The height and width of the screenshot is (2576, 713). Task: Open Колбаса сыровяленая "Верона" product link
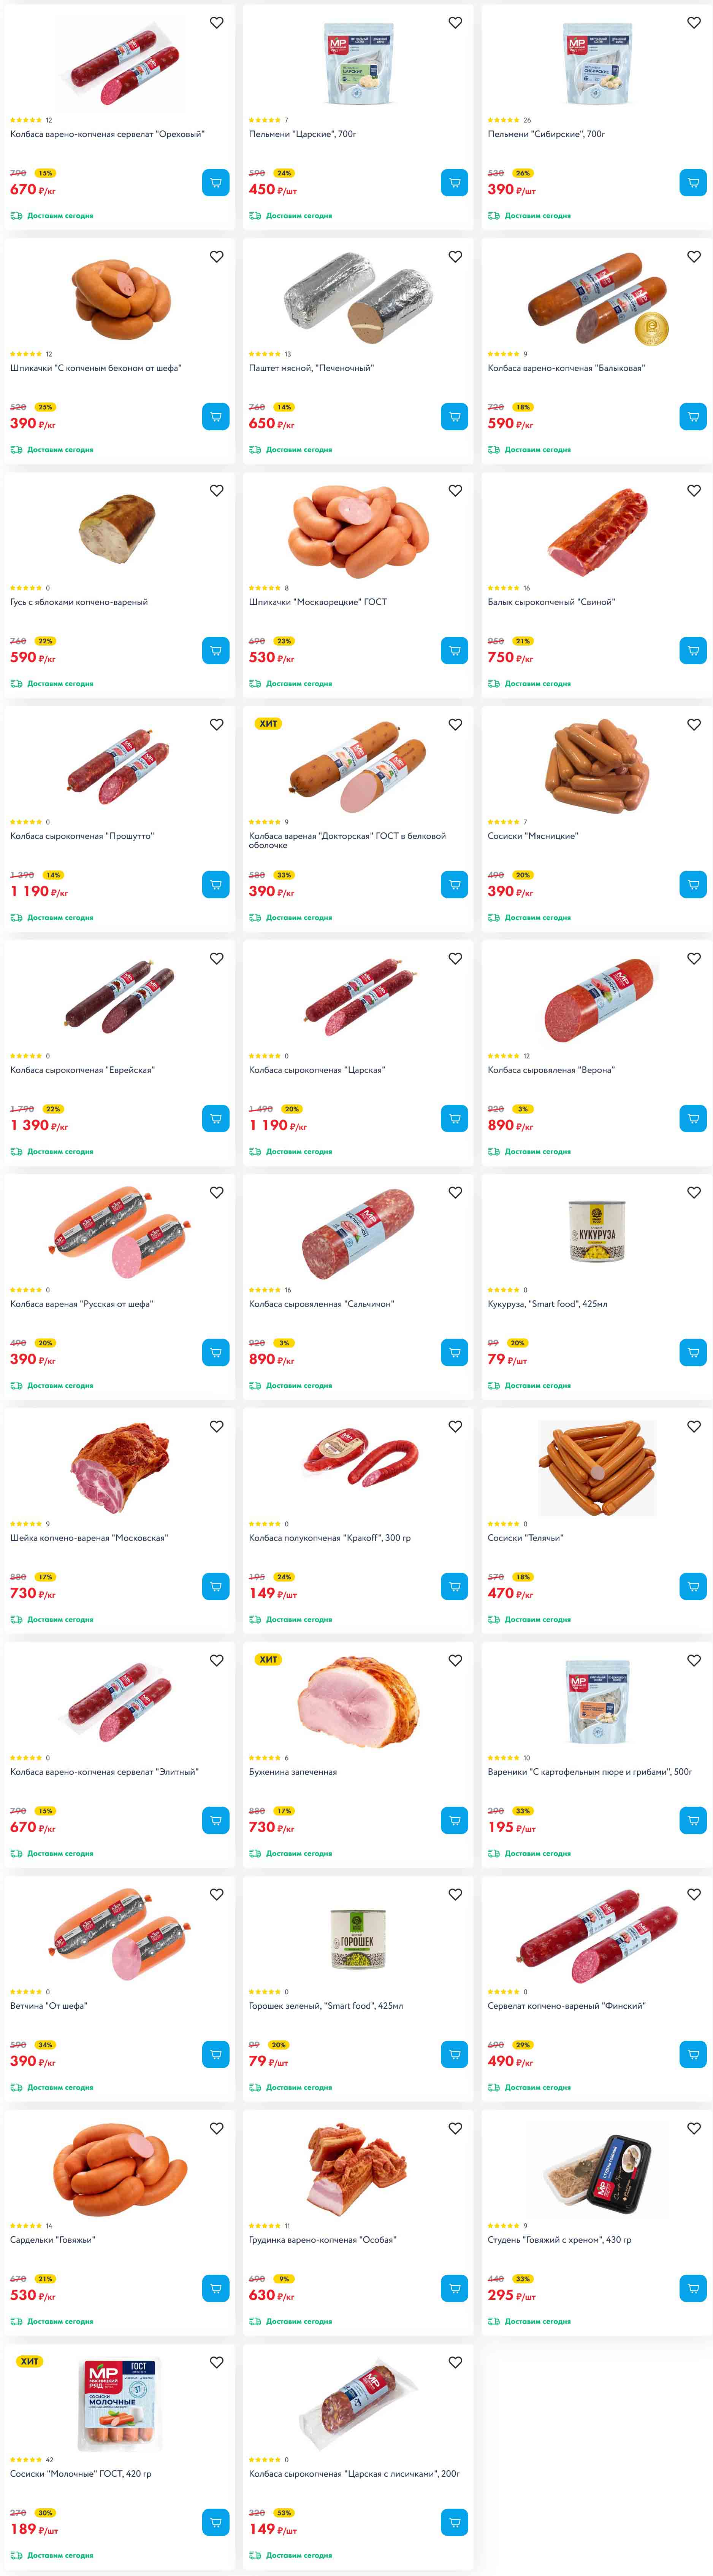[551, 1070]
